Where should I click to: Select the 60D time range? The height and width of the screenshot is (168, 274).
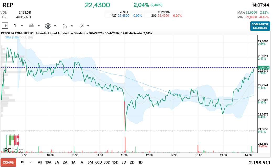[x=98, y=163]
